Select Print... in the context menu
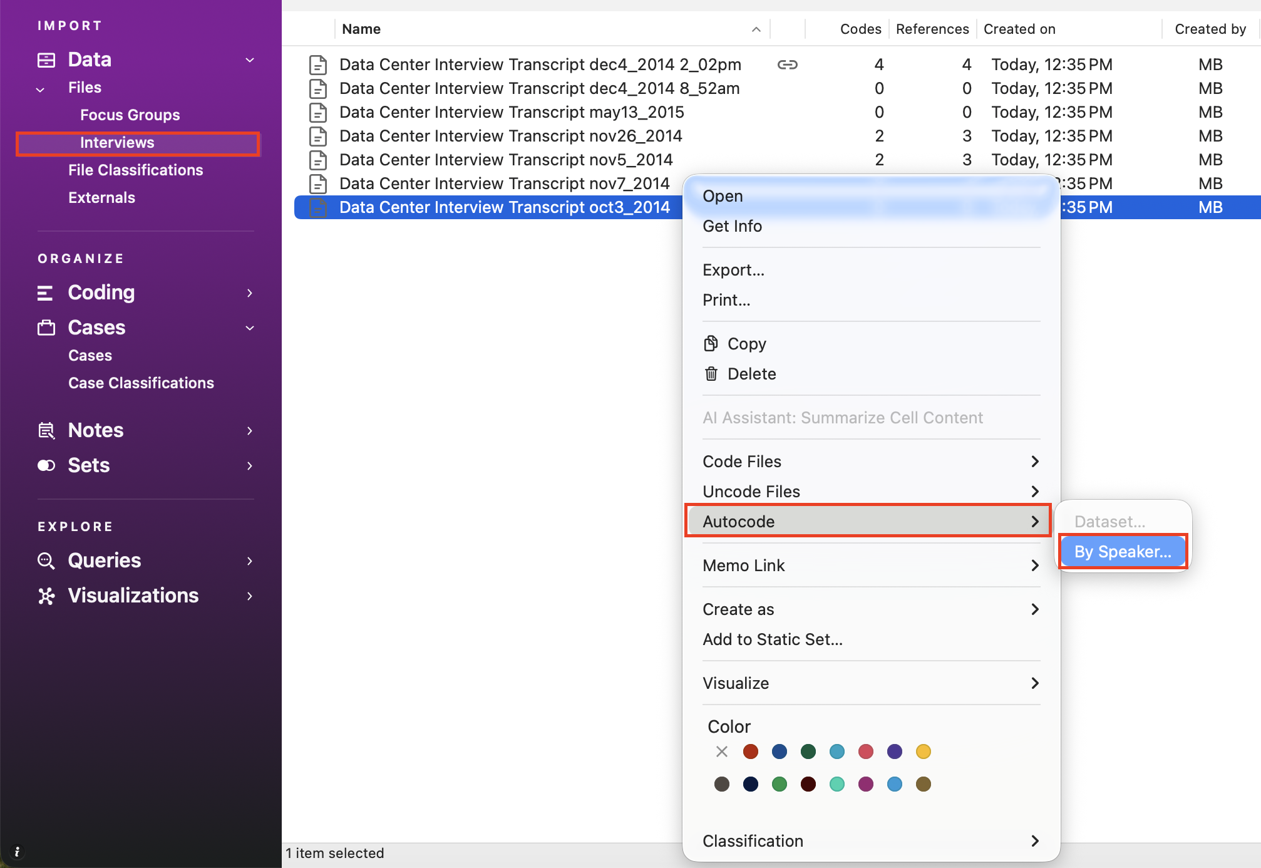Viewport: 1261px width, 868px height. point(871,300)
